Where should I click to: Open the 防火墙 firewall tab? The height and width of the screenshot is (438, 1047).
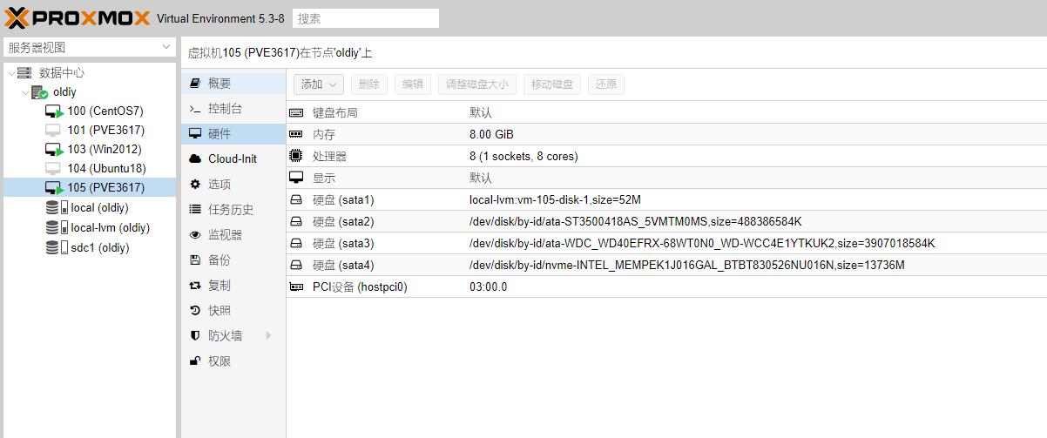click(233, 336)
